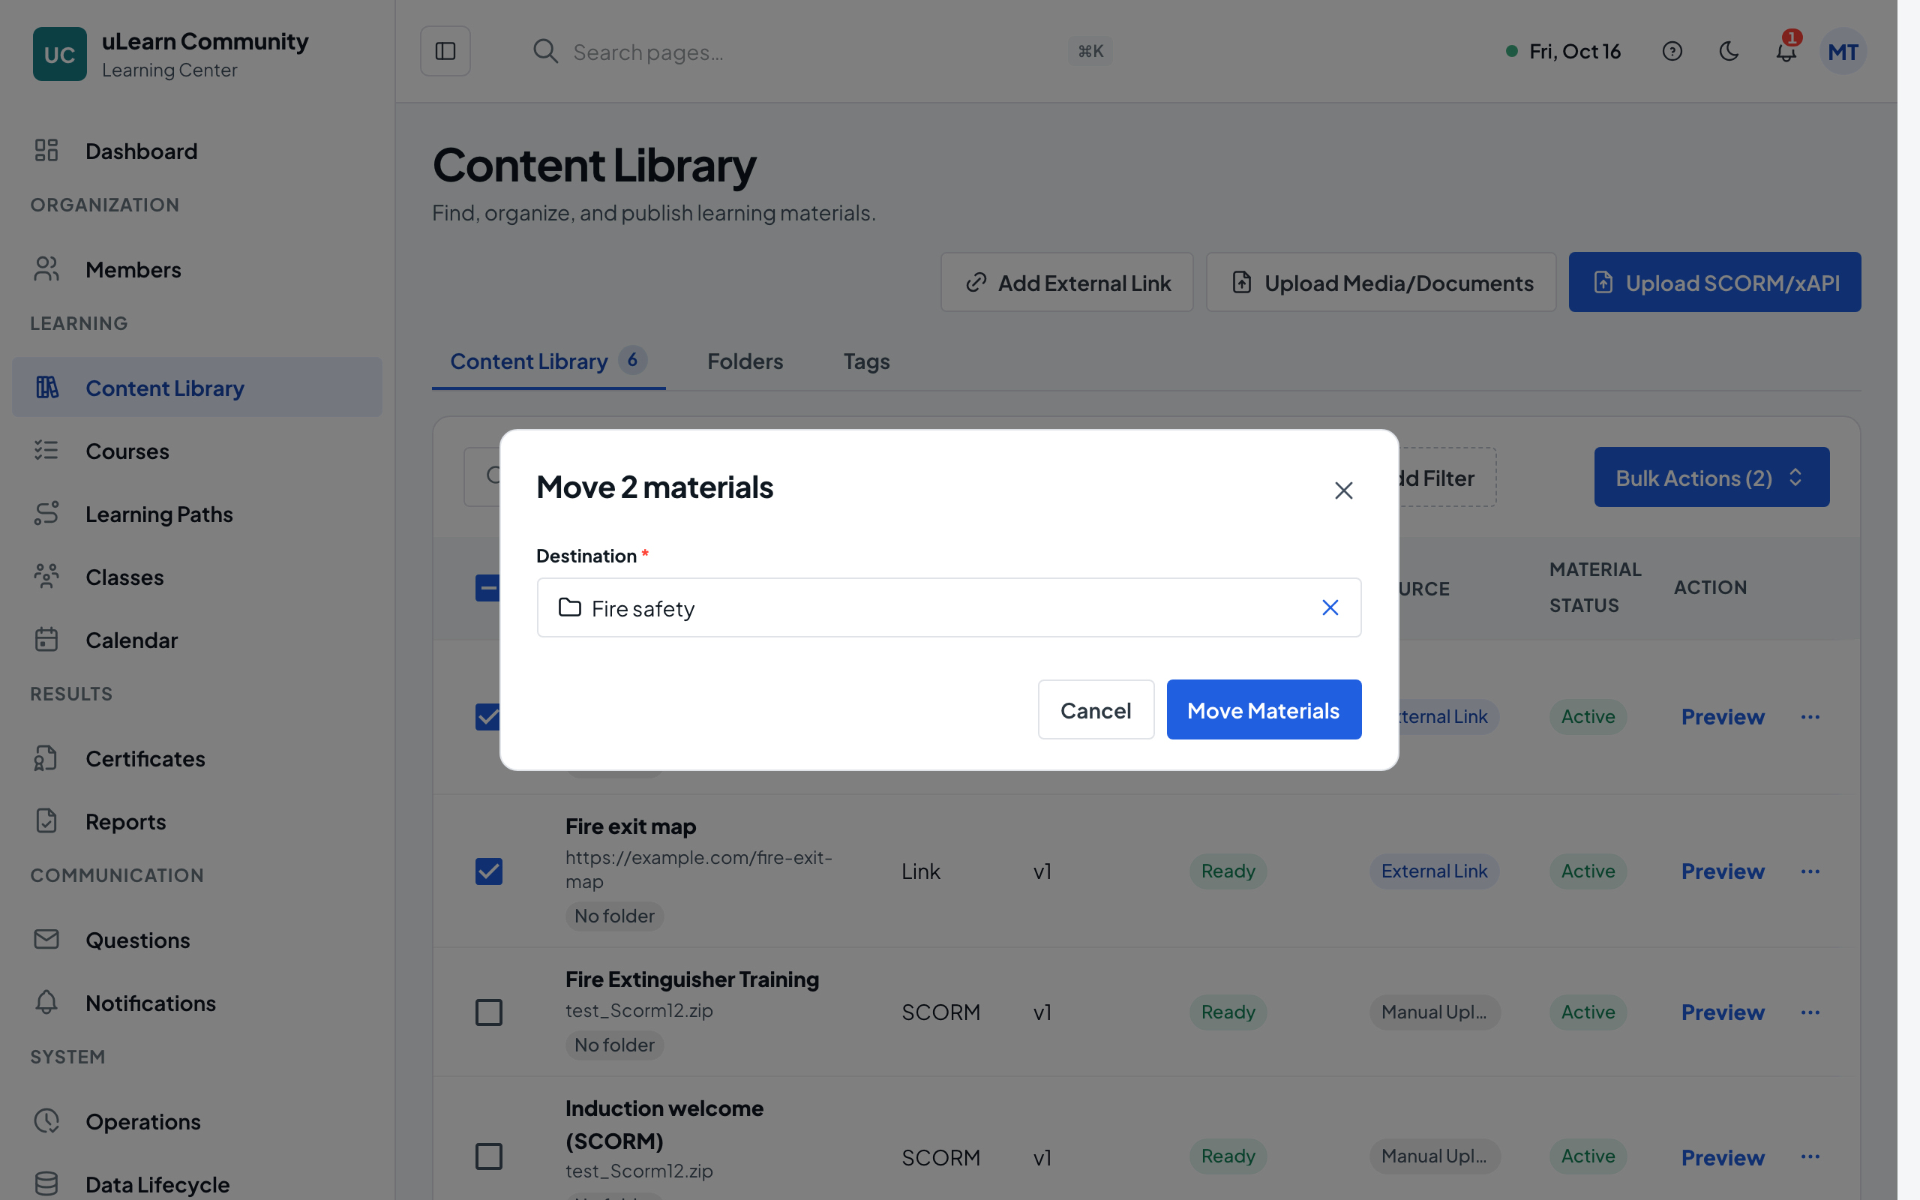Screen dimensions: 1920x1200
Task: Open Learning Paths section
Action: pos(196,514)
